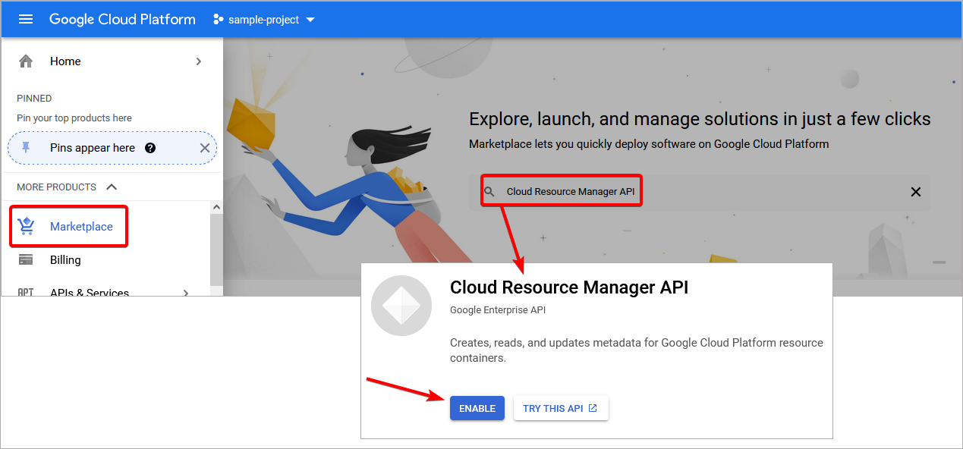Viewport: 963px width, 449px height.
Task: Click the Cloud Resource Manager API logo
Action: click(x=401, y=305)
